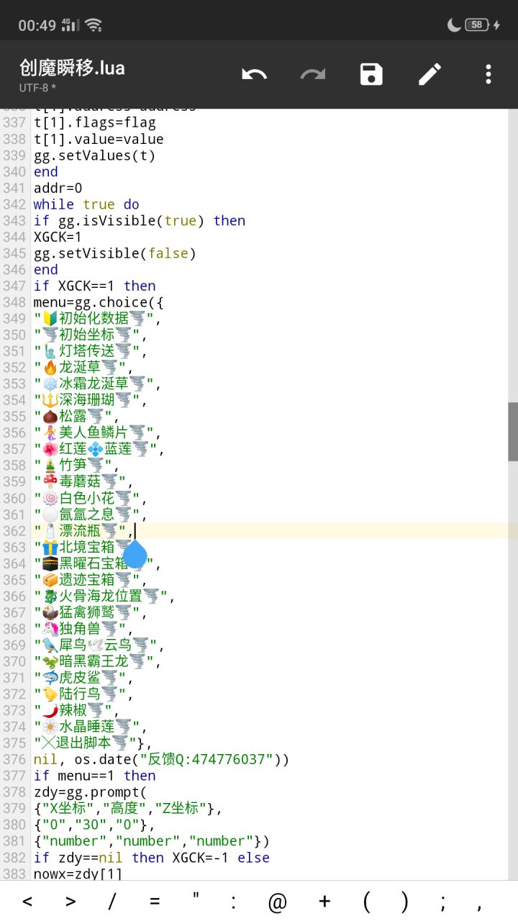Open the three-dot overflow menu
This screenshot has width=518, height=921.
tap(489, 74)
